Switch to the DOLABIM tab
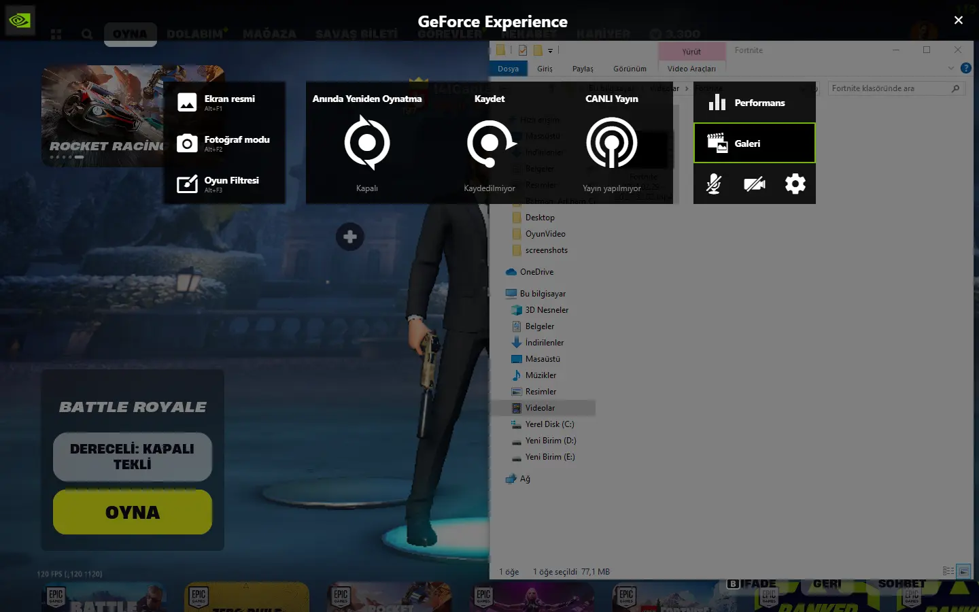 coord(196,33)
